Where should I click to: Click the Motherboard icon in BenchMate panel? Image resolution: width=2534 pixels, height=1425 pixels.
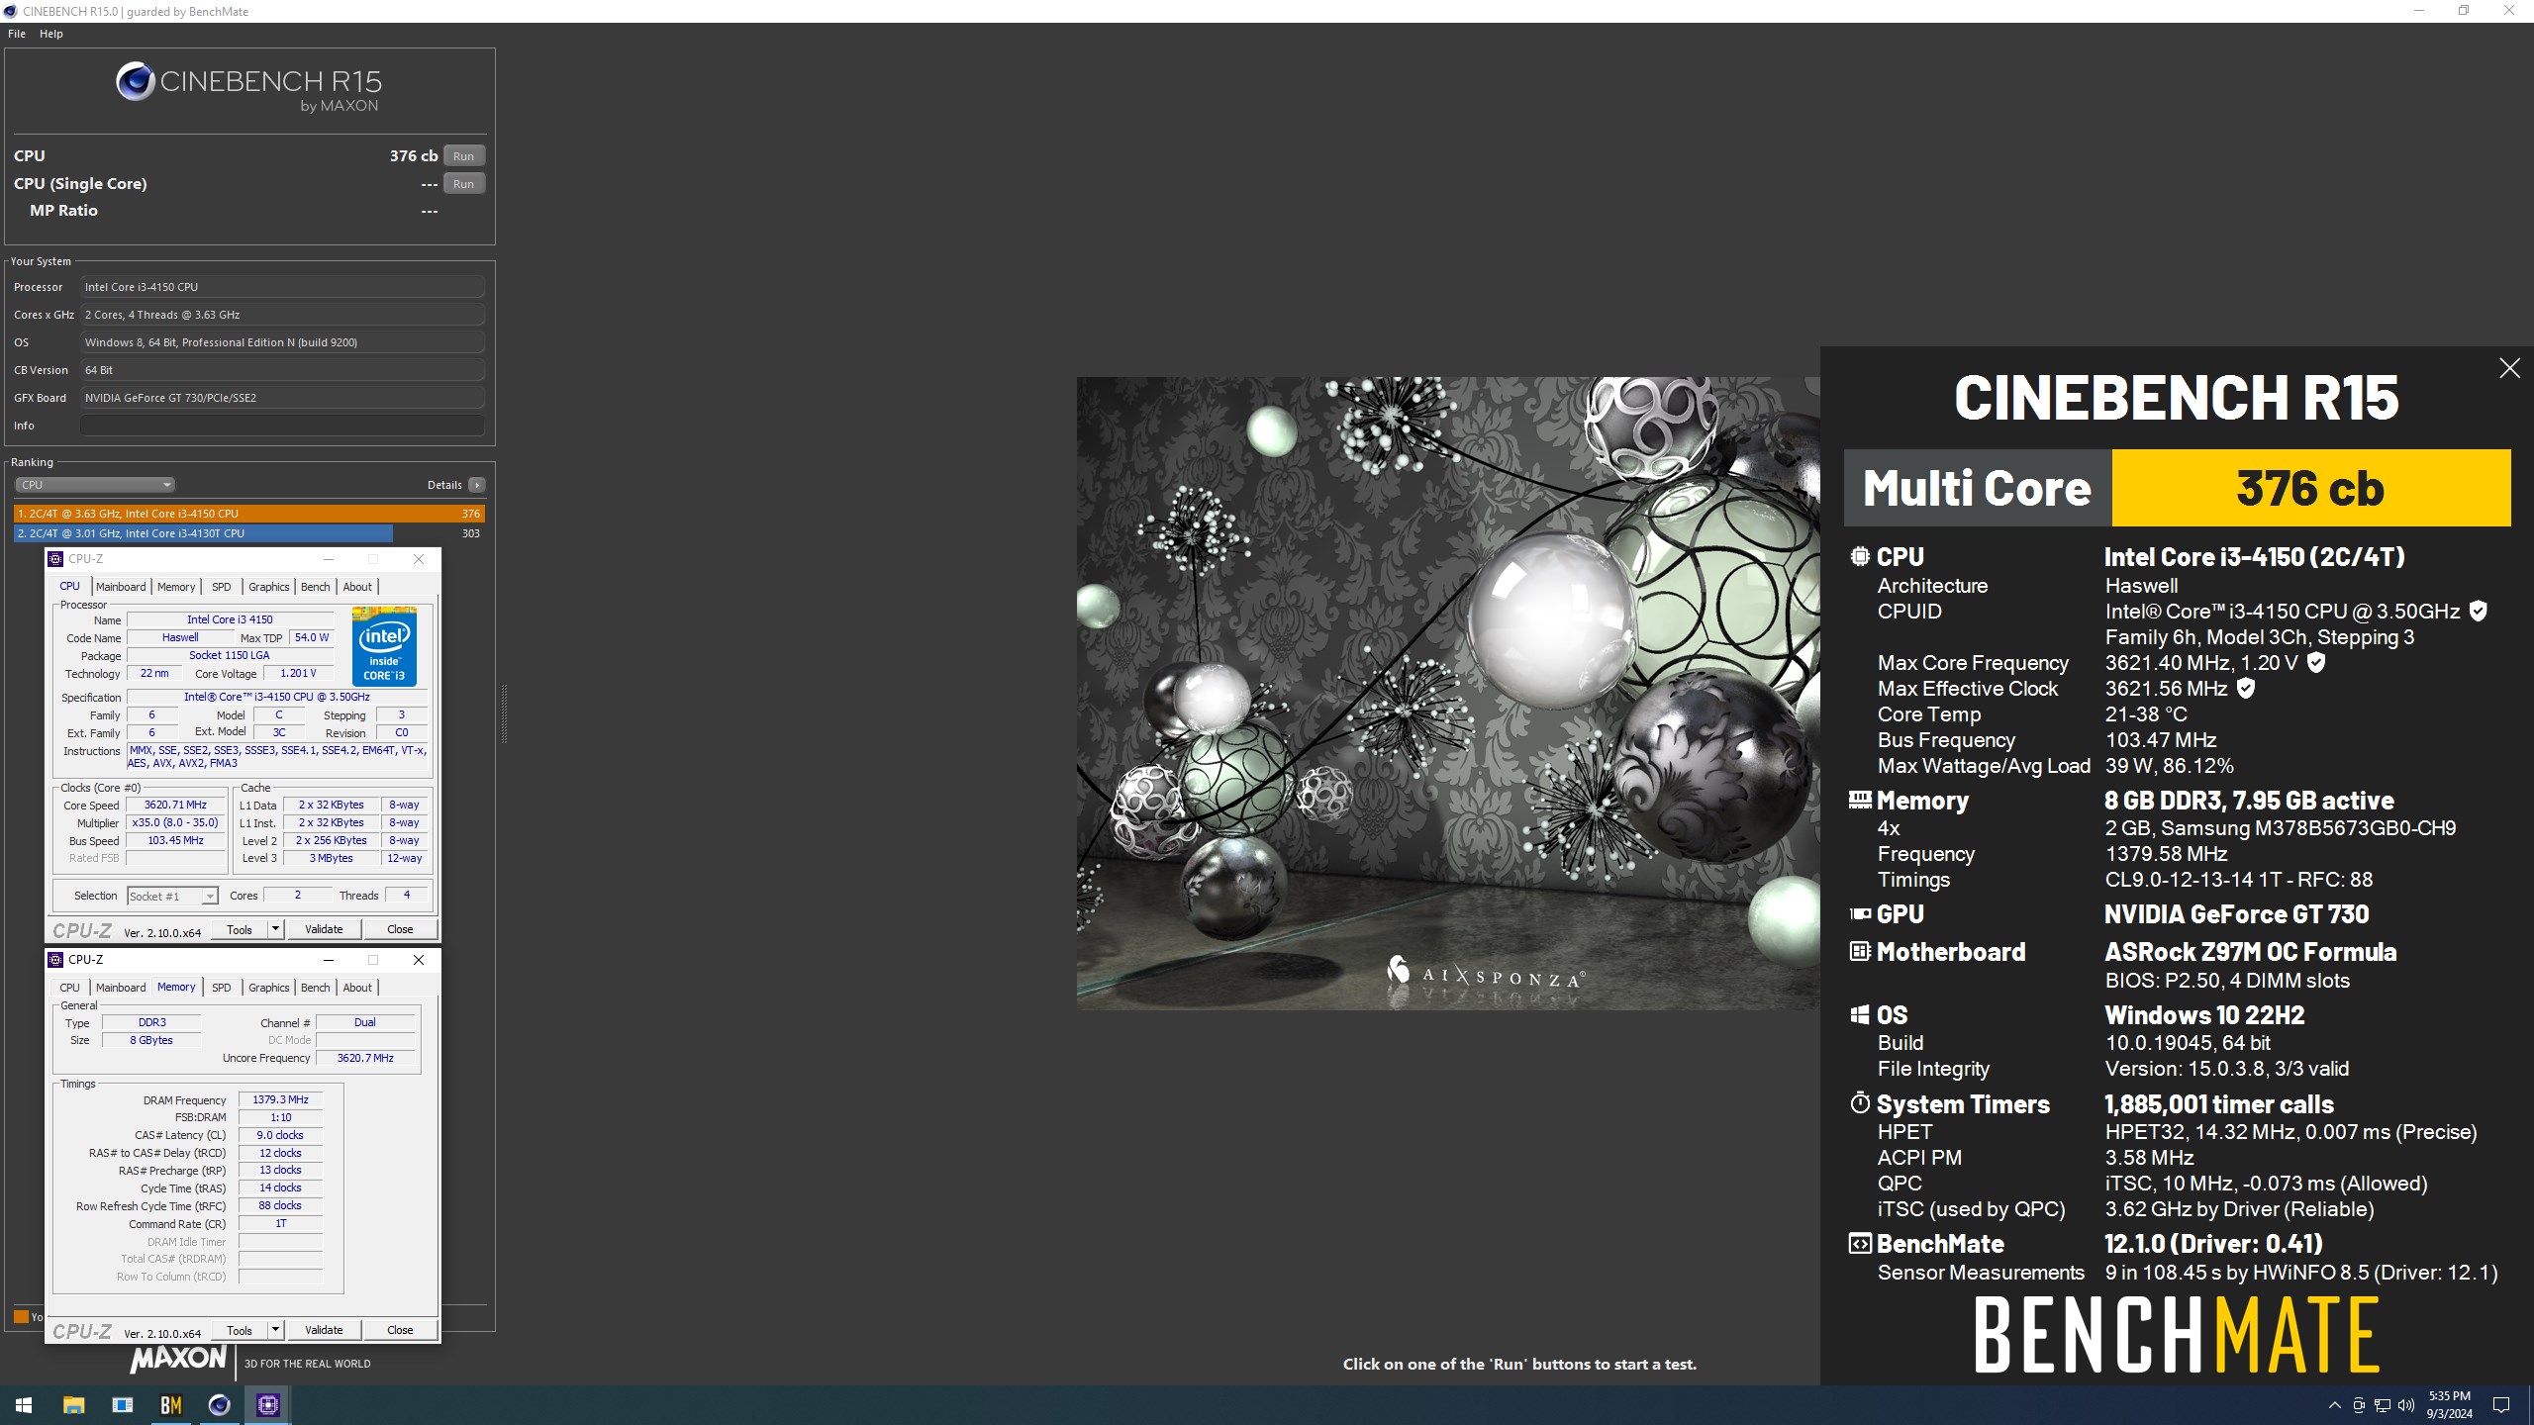pos(1860,951)
